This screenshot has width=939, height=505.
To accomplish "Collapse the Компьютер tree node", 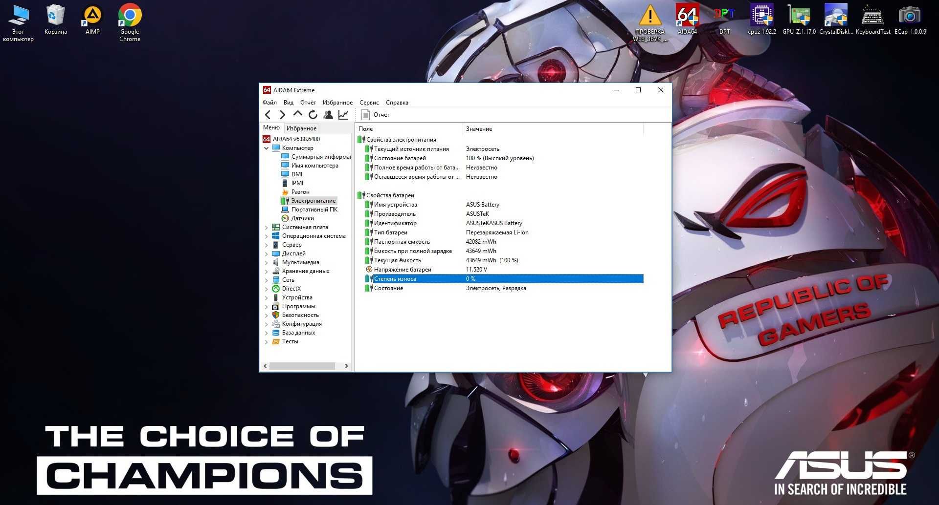I will point(266,148).
